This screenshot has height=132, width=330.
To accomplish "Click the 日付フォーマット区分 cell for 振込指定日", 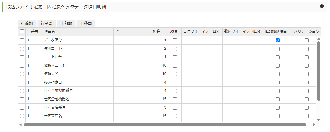I will [202, 82].
